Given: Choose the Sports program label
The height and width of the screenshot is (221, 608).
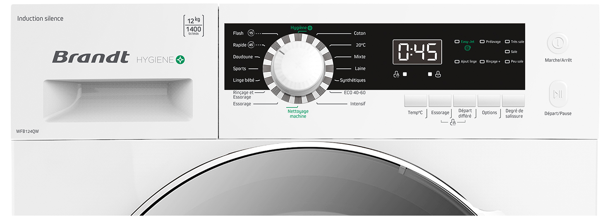Looking at the screenshot, I should point(239,69).
